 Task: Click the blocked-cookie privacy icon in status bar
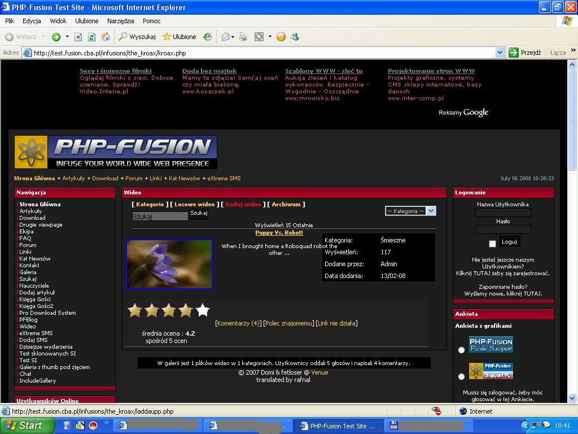pos(436,411)
